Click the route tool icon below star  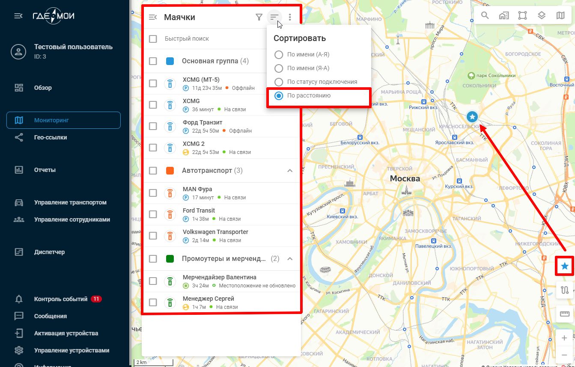(564, 290)
